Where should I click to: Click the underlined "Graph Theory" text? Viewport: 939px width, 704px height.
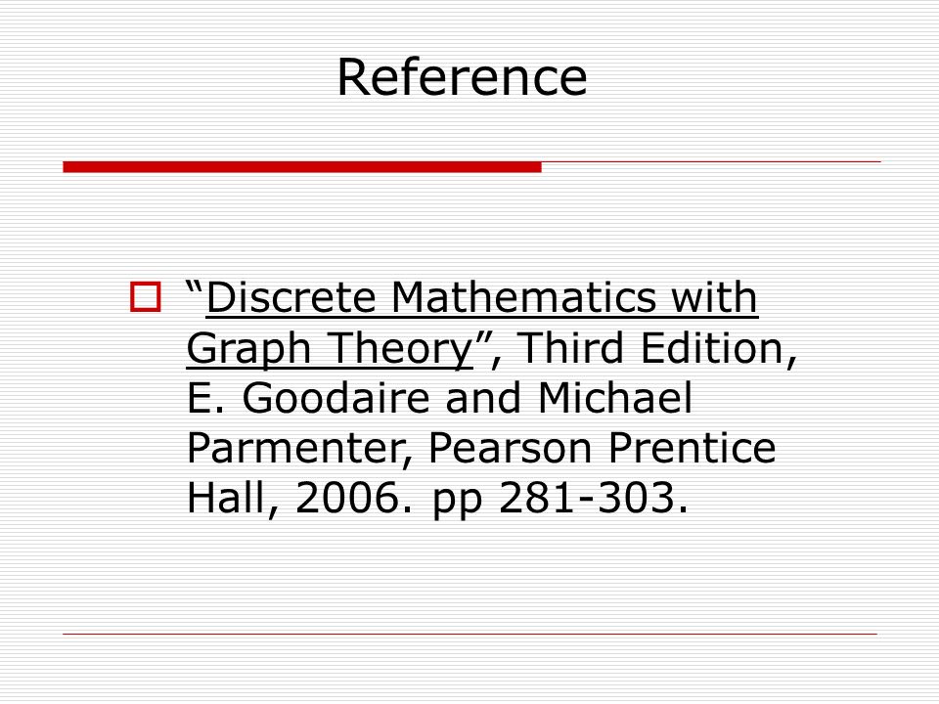pos(330,348)
